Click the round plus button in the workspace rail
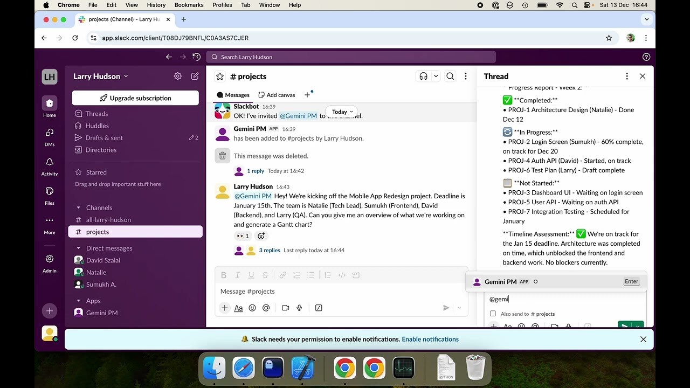 click(50, 311)
